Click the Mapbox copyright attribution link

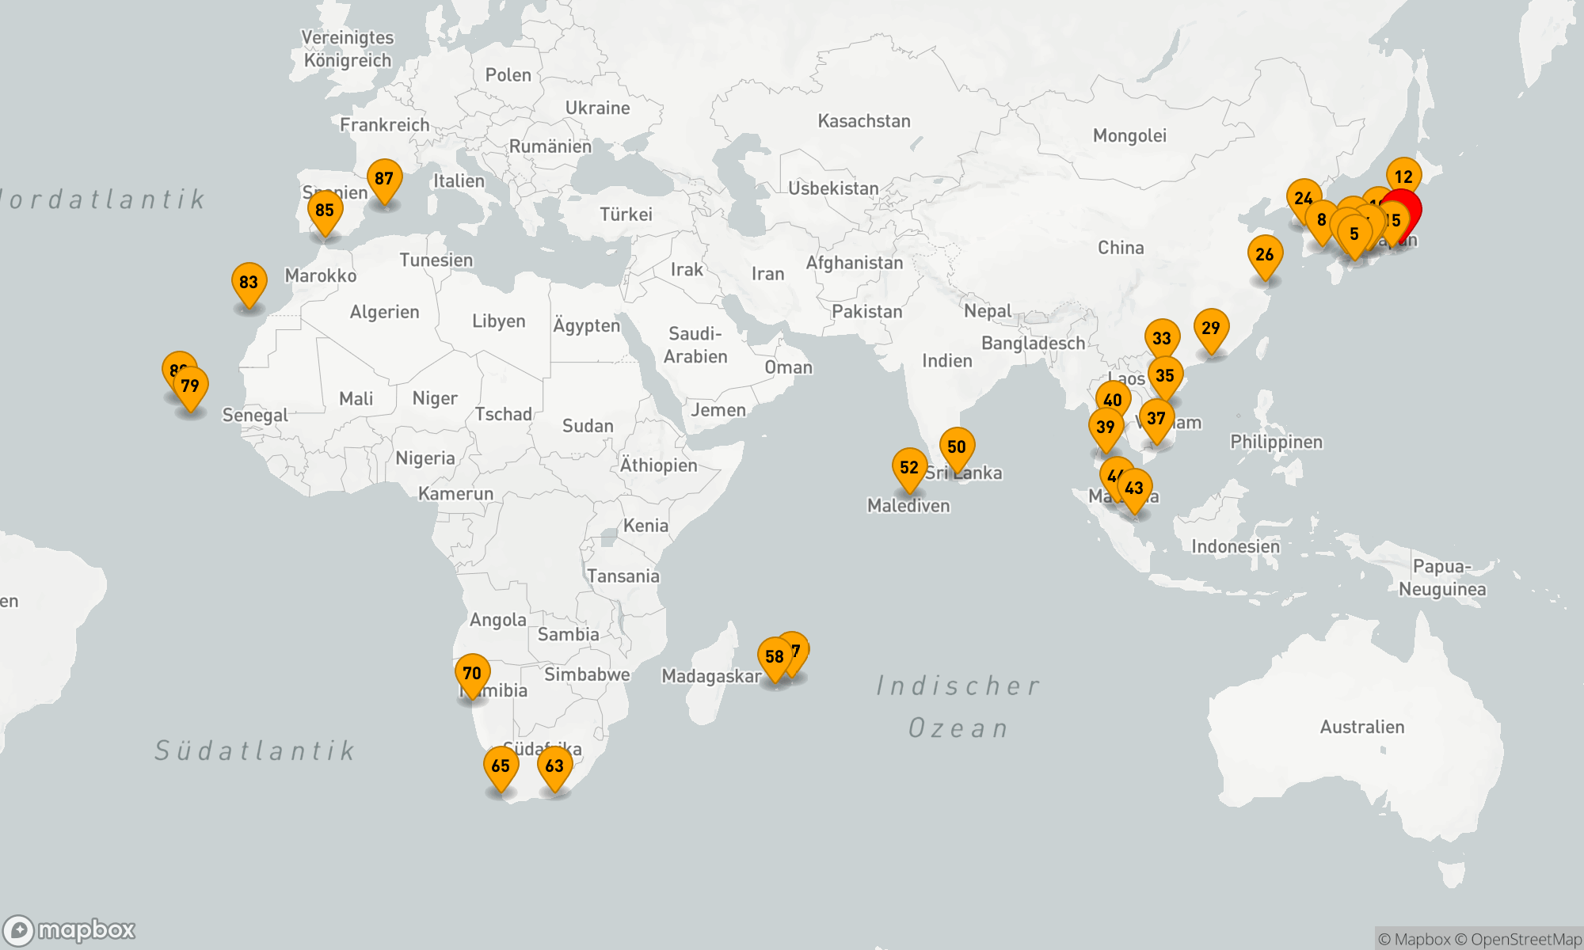(x=1415, y=940)
